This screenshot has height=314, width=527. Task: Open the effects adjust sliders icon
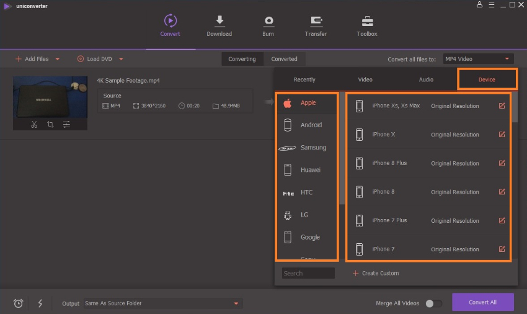[x=66, y=125]
